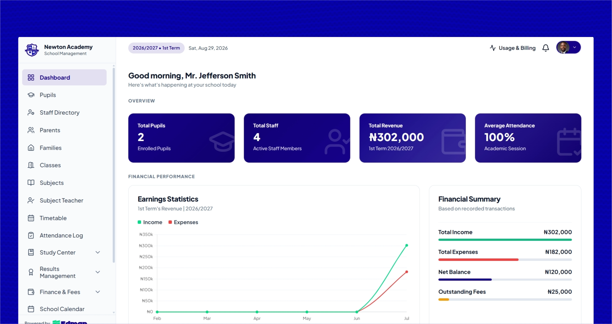Click the ₦120,000 Net Balance value
Viewport: 612px width, 324px height.
coord(558,272)
